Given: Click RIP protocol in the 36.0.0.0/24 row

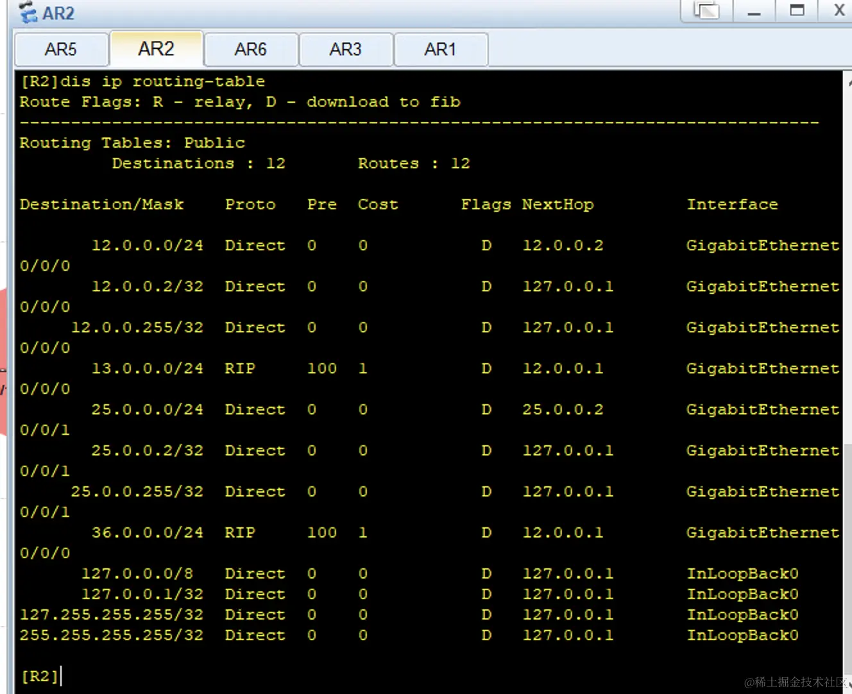Looking at the screenshot, I should click(240, 532).
